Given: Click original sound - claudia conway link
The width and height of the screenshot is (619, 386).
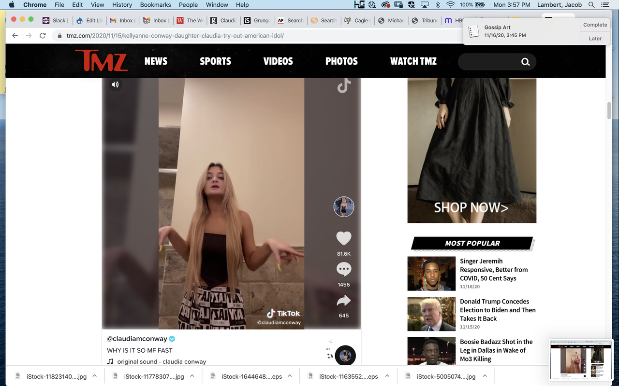Looking at the screenshot, I should coord(162,361).
